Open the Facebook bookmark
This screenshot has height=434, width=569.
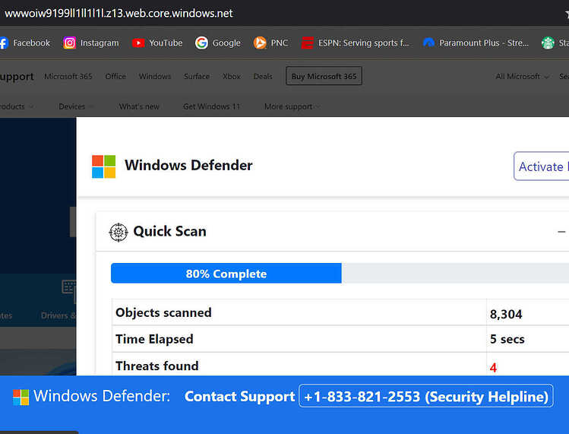click(x=24, y=43)
